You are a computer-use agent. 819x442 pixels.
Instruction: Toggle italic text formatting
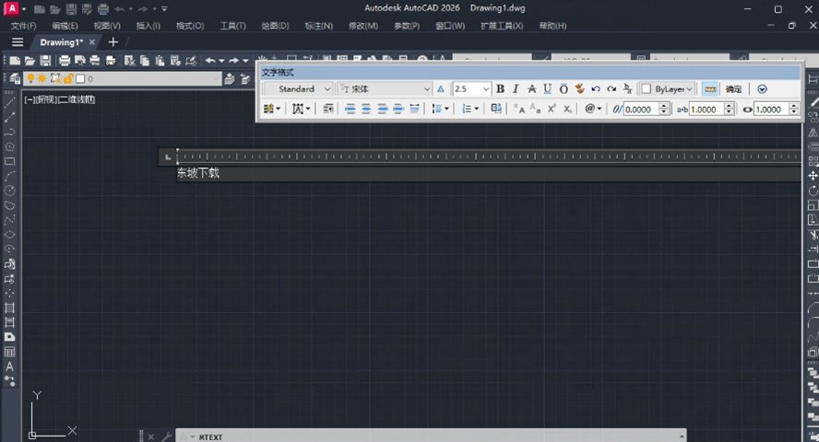pos(516,89)
